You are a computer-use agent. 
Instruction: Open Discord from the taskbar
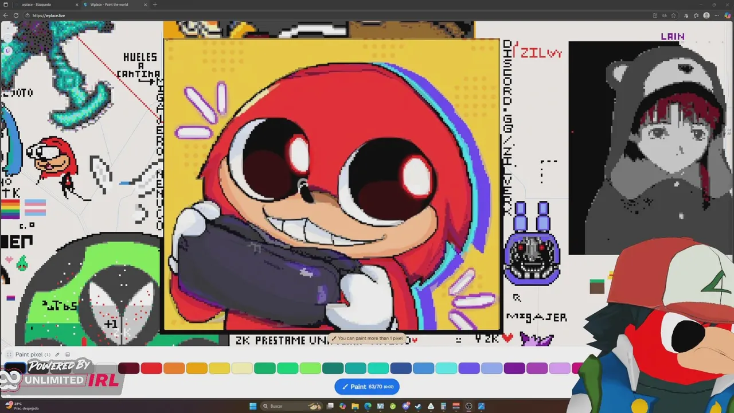click(406, 406)
